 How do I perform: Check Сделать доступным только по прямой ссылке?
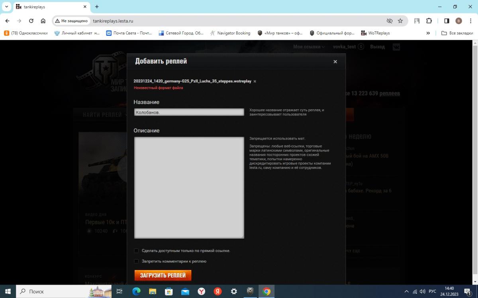tap(136, 251)
